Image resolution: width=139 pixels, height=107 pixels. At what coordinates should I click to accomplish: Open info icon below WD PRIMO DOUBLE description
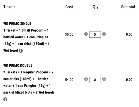(x=5, y=99)
